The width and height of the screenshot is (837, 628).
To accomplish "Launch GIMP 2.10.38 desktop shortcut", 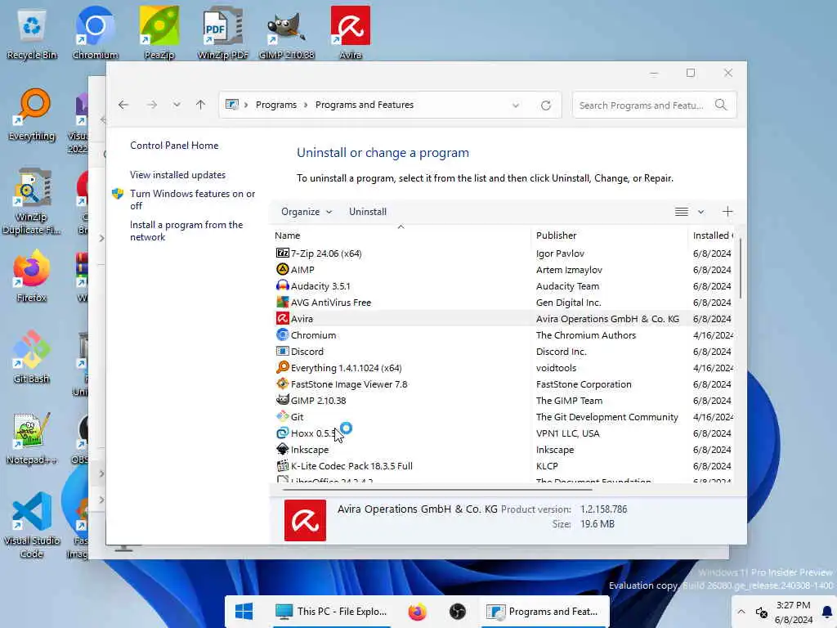I will coord(287,33).
